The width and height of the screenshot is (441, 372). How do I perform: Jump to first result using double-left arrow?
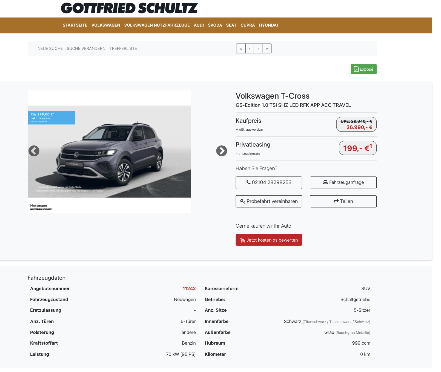pos(241,48)
